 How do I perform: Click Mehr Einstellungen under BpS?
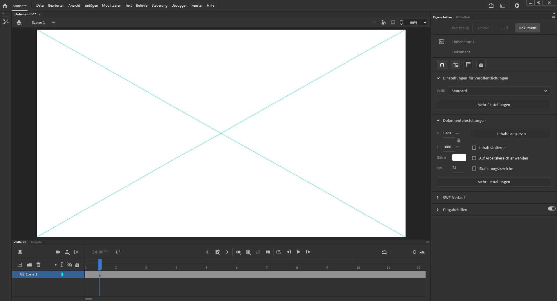click(x=493, y=182)
